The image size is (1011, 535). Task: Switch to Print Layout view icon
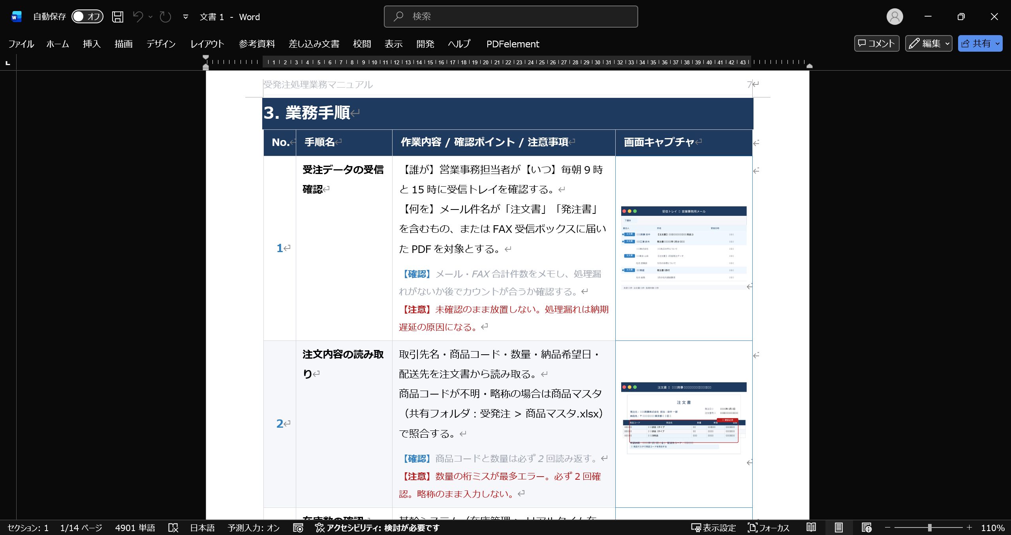click(x=839, y=528)
